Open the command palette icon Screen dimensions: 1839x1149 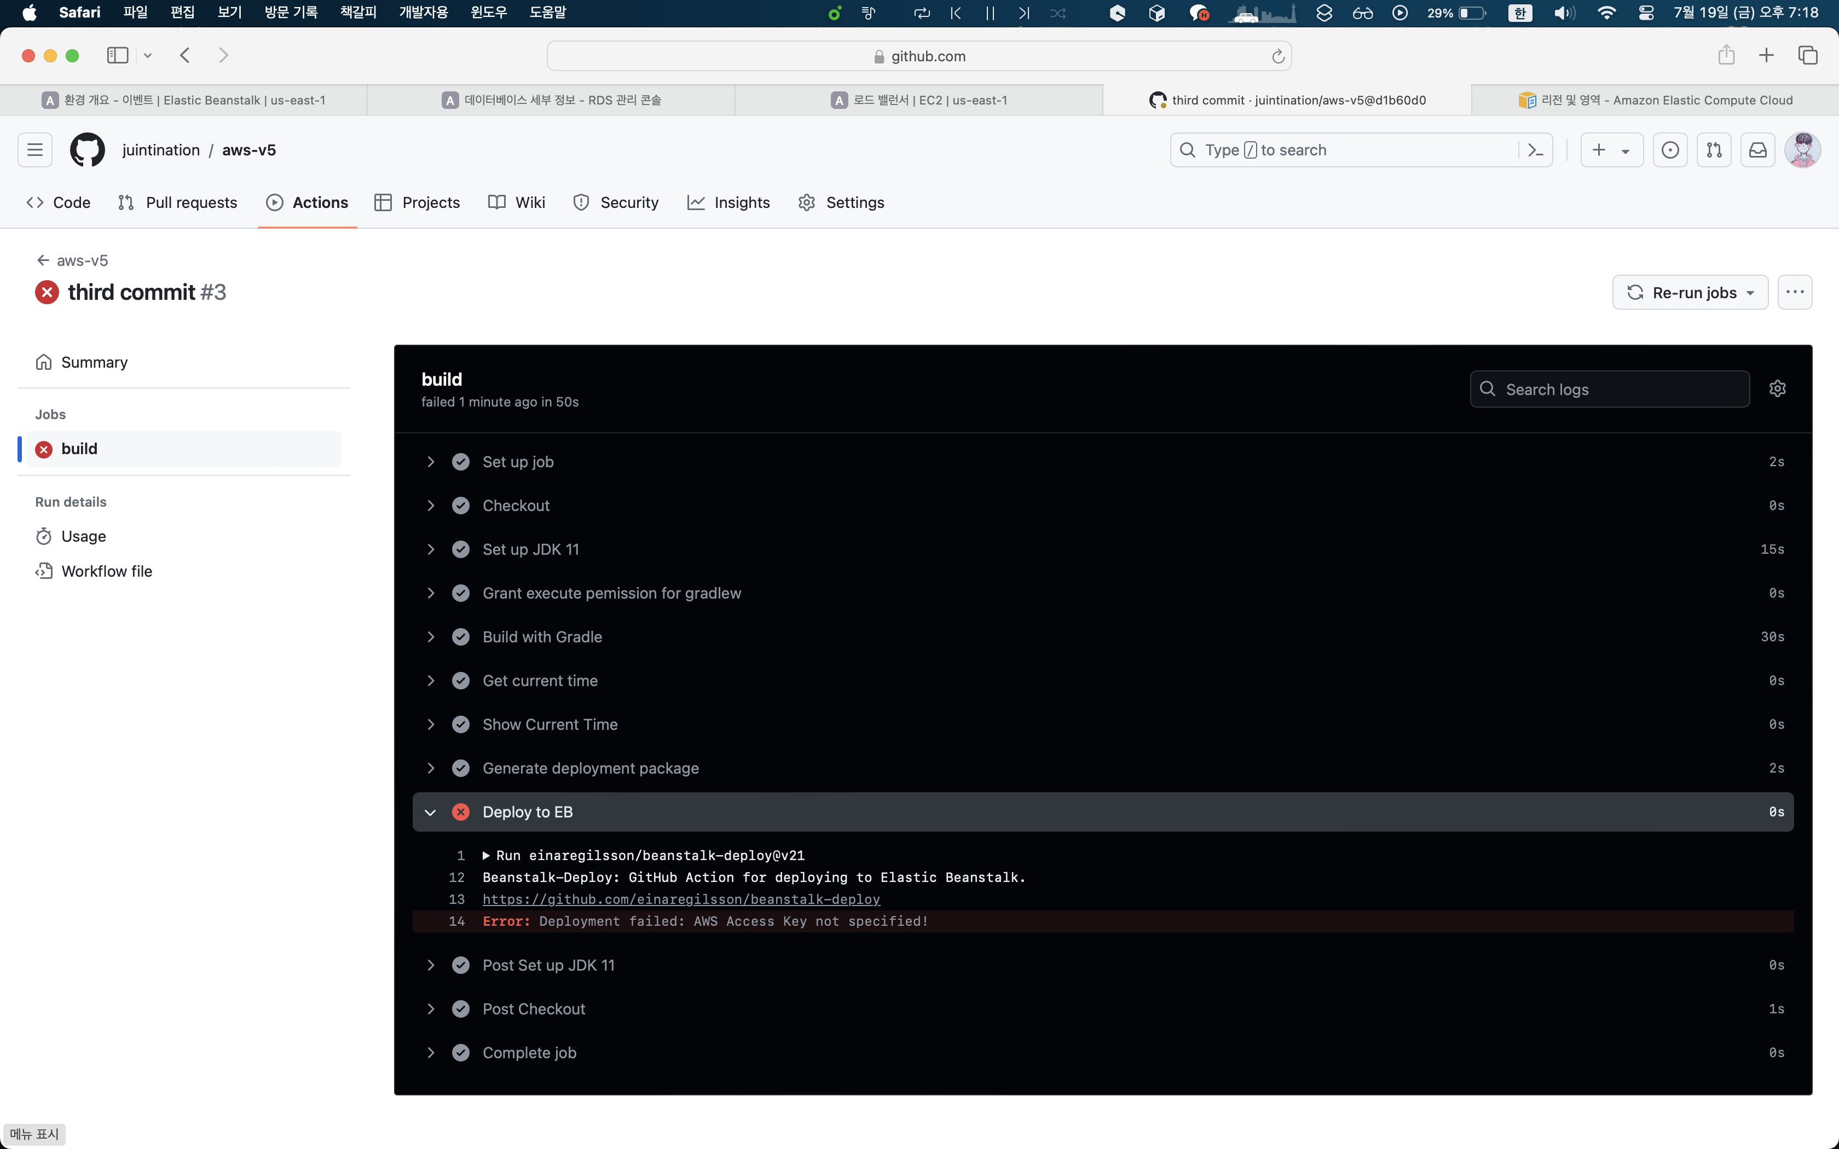click(1535, 150)
